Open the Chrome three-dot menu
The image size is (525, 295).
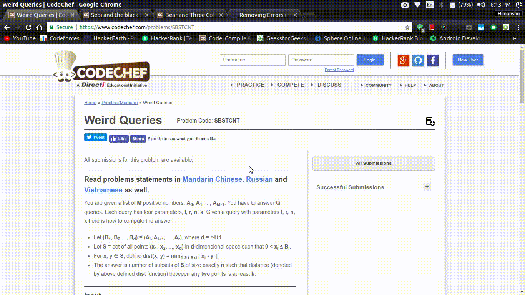[518, 27]
